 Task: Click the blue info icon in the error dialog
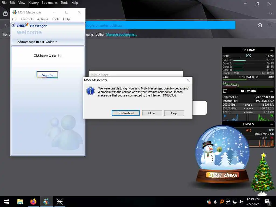(x=91, y=91)
